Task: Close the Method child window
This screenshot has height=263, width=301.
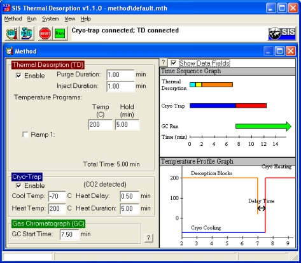Action: click(291, 51)
